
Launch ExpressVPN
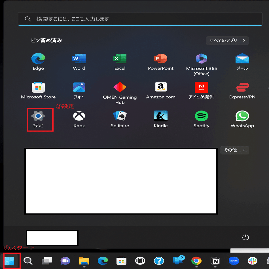pos(242,90)
